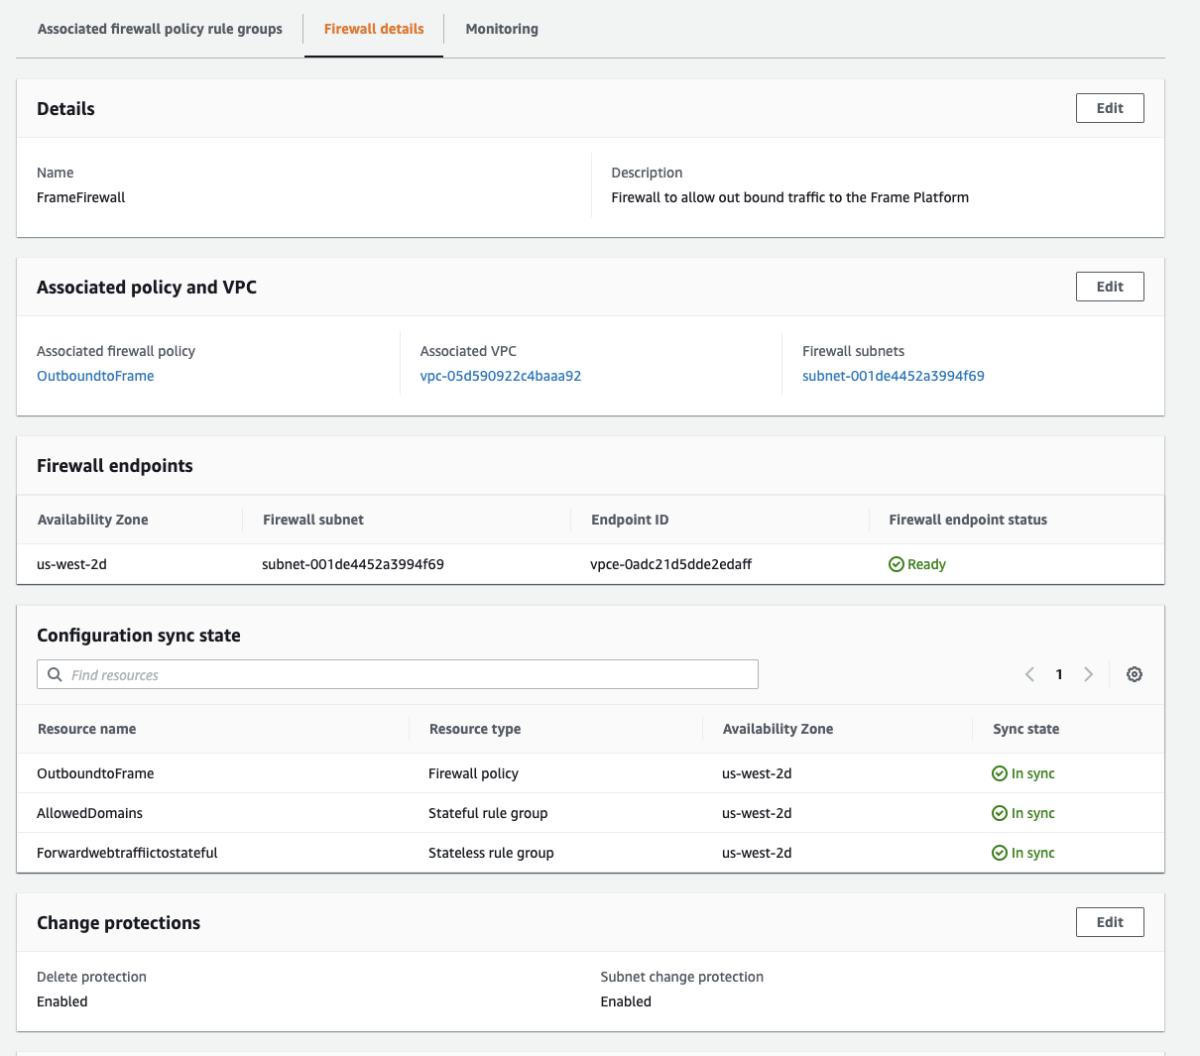1200x1056 pixels.
Task: Open the associated VPC vpc-05d590922c4baaa2 link
Action: (x=501, y=376)
